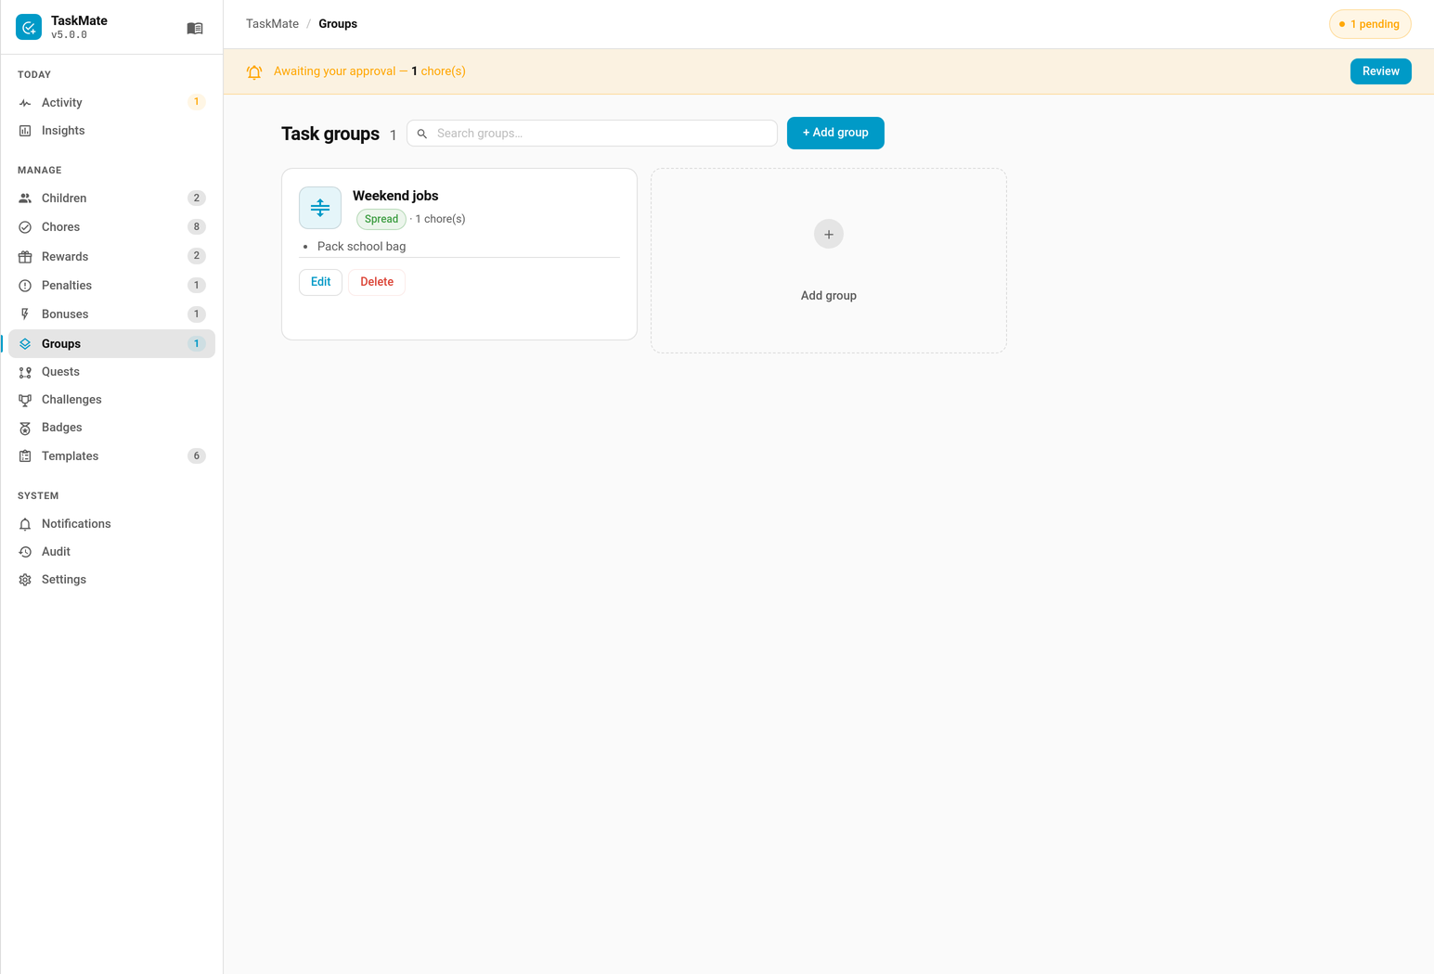Click the plus circle in empty group card

(829, 234)
